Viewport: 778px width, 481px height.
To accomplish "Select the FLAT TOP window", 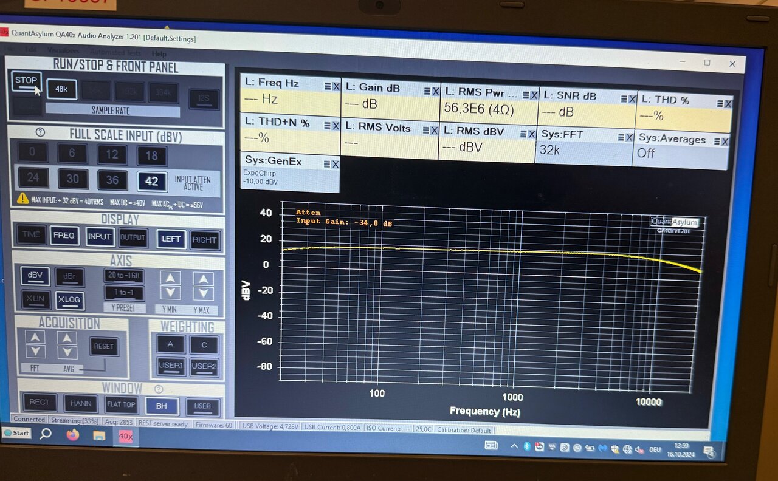I will pos(122,405).
